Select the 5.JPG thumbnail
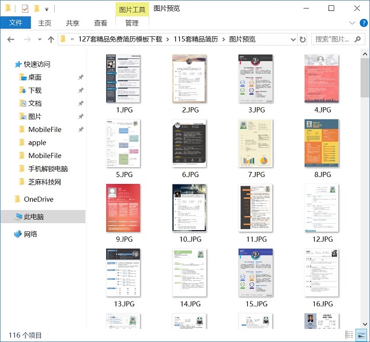The height and width of the screenshot is (342, 370). point(123,144)
